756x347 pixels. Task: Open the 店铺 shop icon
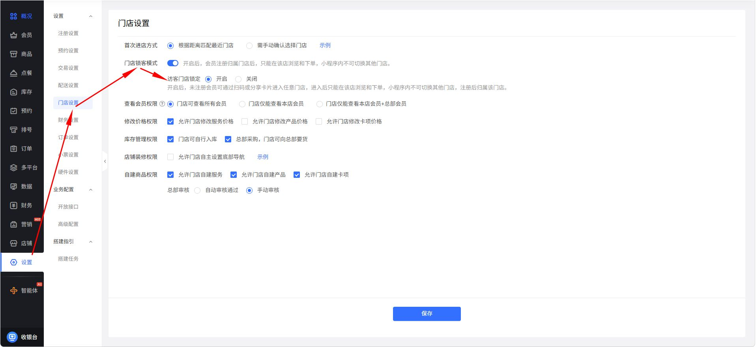click(x=13, y=243)
